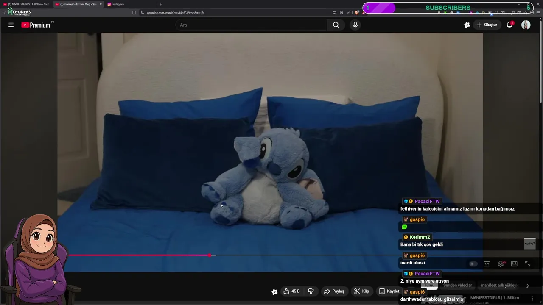This screenshot has width=543, height=305.
Task: Click the sparkle icon left of Oluştur
Action: click(467, 25)
